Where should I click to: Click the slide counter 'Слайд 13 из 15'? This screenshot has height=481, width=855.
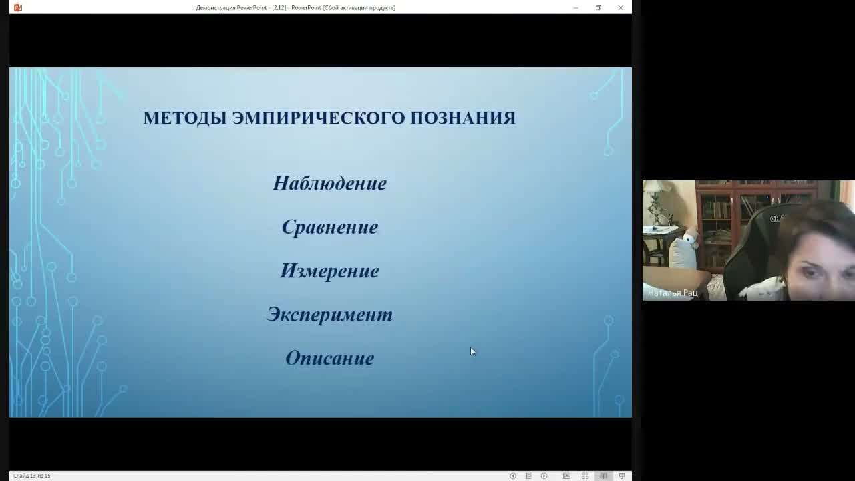coord(32,476)
